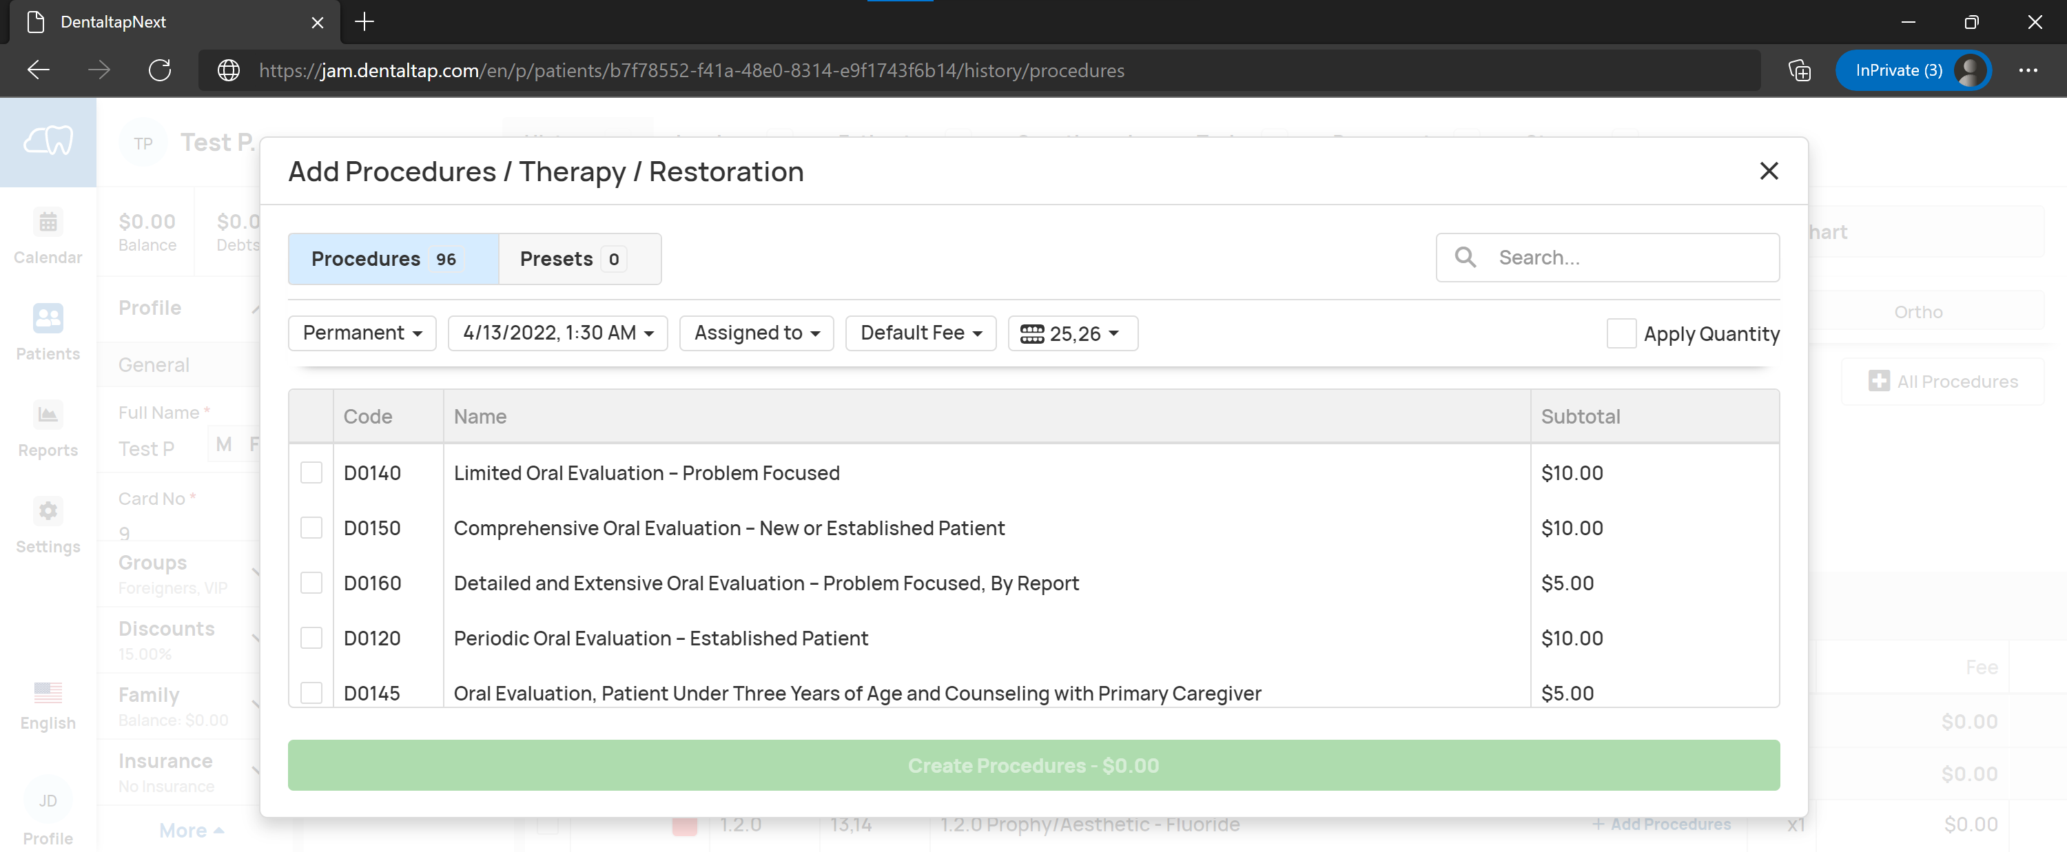Click the Discounts section in sidebar

[x=180, y=639]
